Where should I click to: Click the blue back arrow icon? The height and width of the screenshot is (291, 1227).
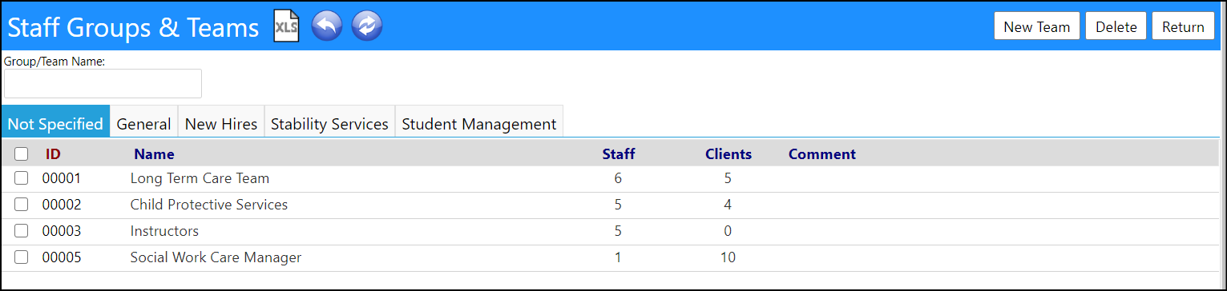[327, 26]
